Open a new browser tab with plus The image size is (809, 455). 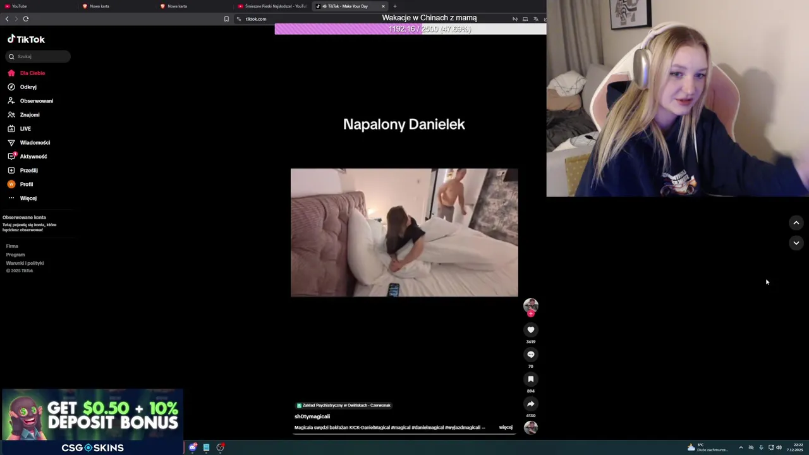[x=395, y=6]
